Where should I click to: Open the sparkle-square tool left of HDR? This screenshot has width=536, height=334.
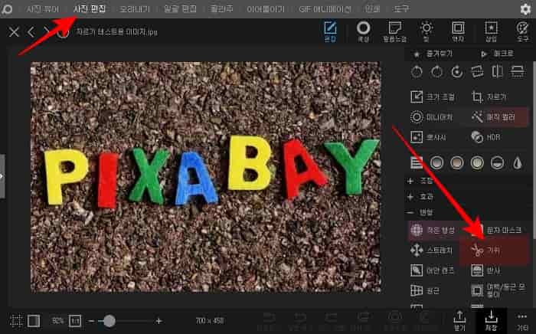428,137
